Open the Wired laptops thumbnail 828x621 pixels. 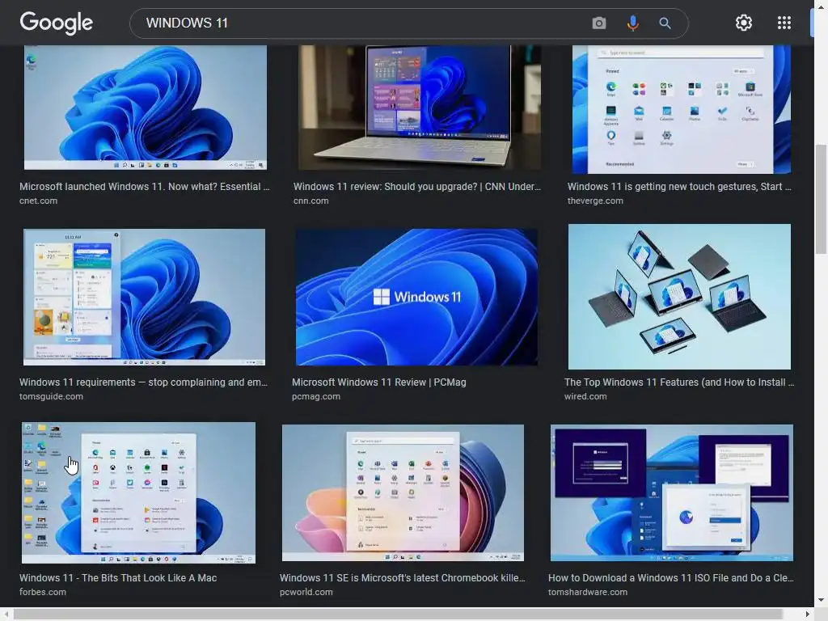tap(679, 297)
